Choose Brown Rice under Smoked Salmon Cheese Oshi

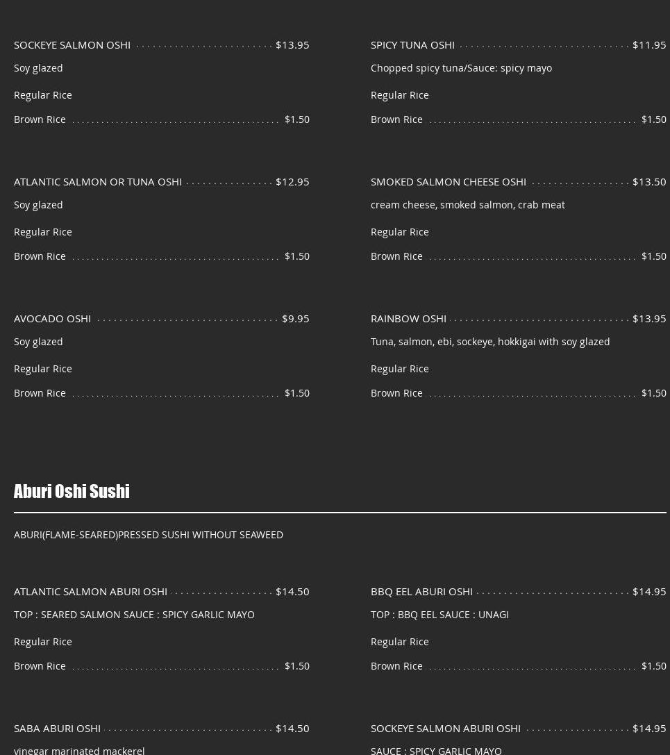click(x=396, y=256)
